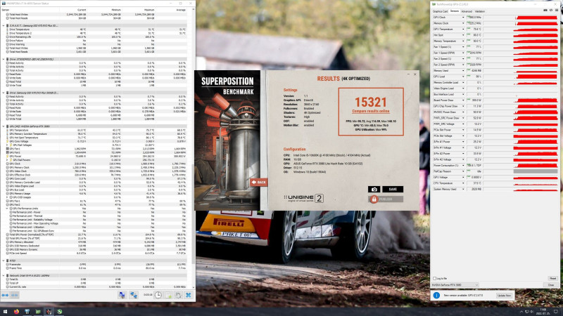Click the Reset button in GPU-Z
The height and width of the screenshot is (316, 563).
pyautogui.click(x=552, y=278)
